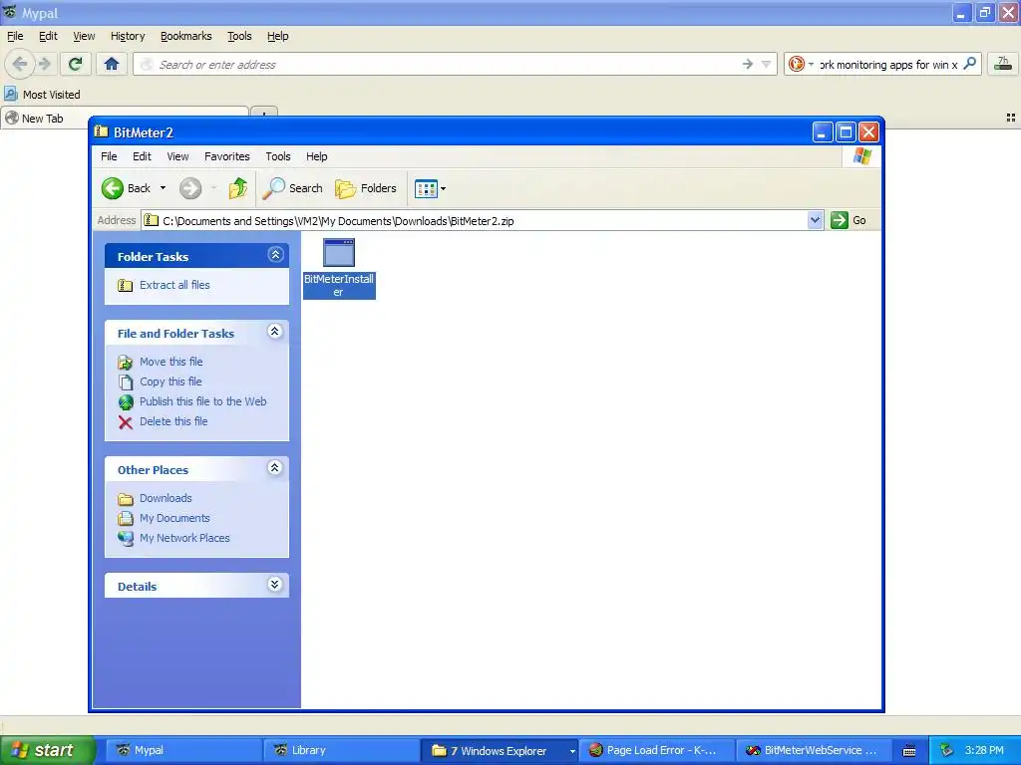Image resolution: width=1021 pixels, height=765 pixels.
Task: Open the Explorer Tools menu
Action: (x=277, y=156)
